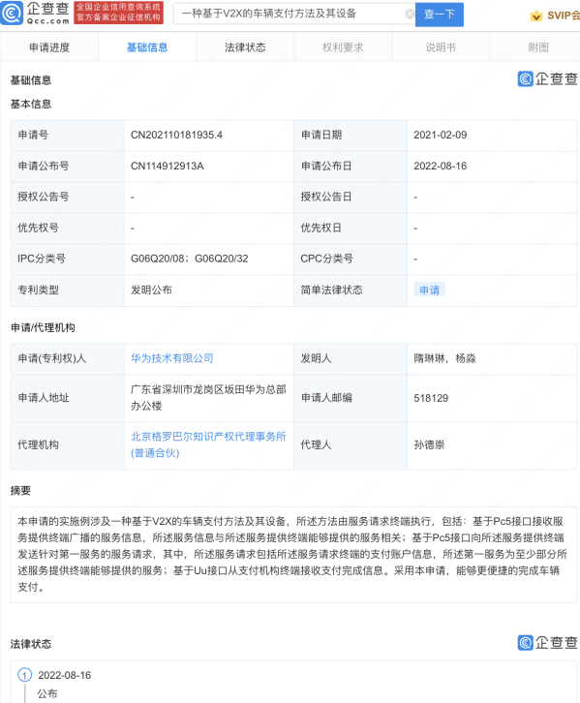
Task: Click the 申请号 label cell
Action: 67,135
